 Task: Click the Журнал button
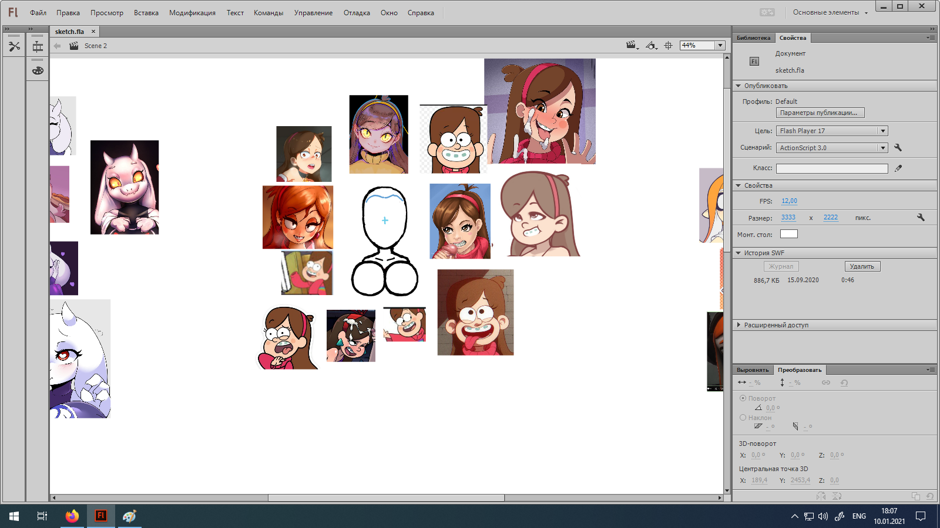[781, 266]
